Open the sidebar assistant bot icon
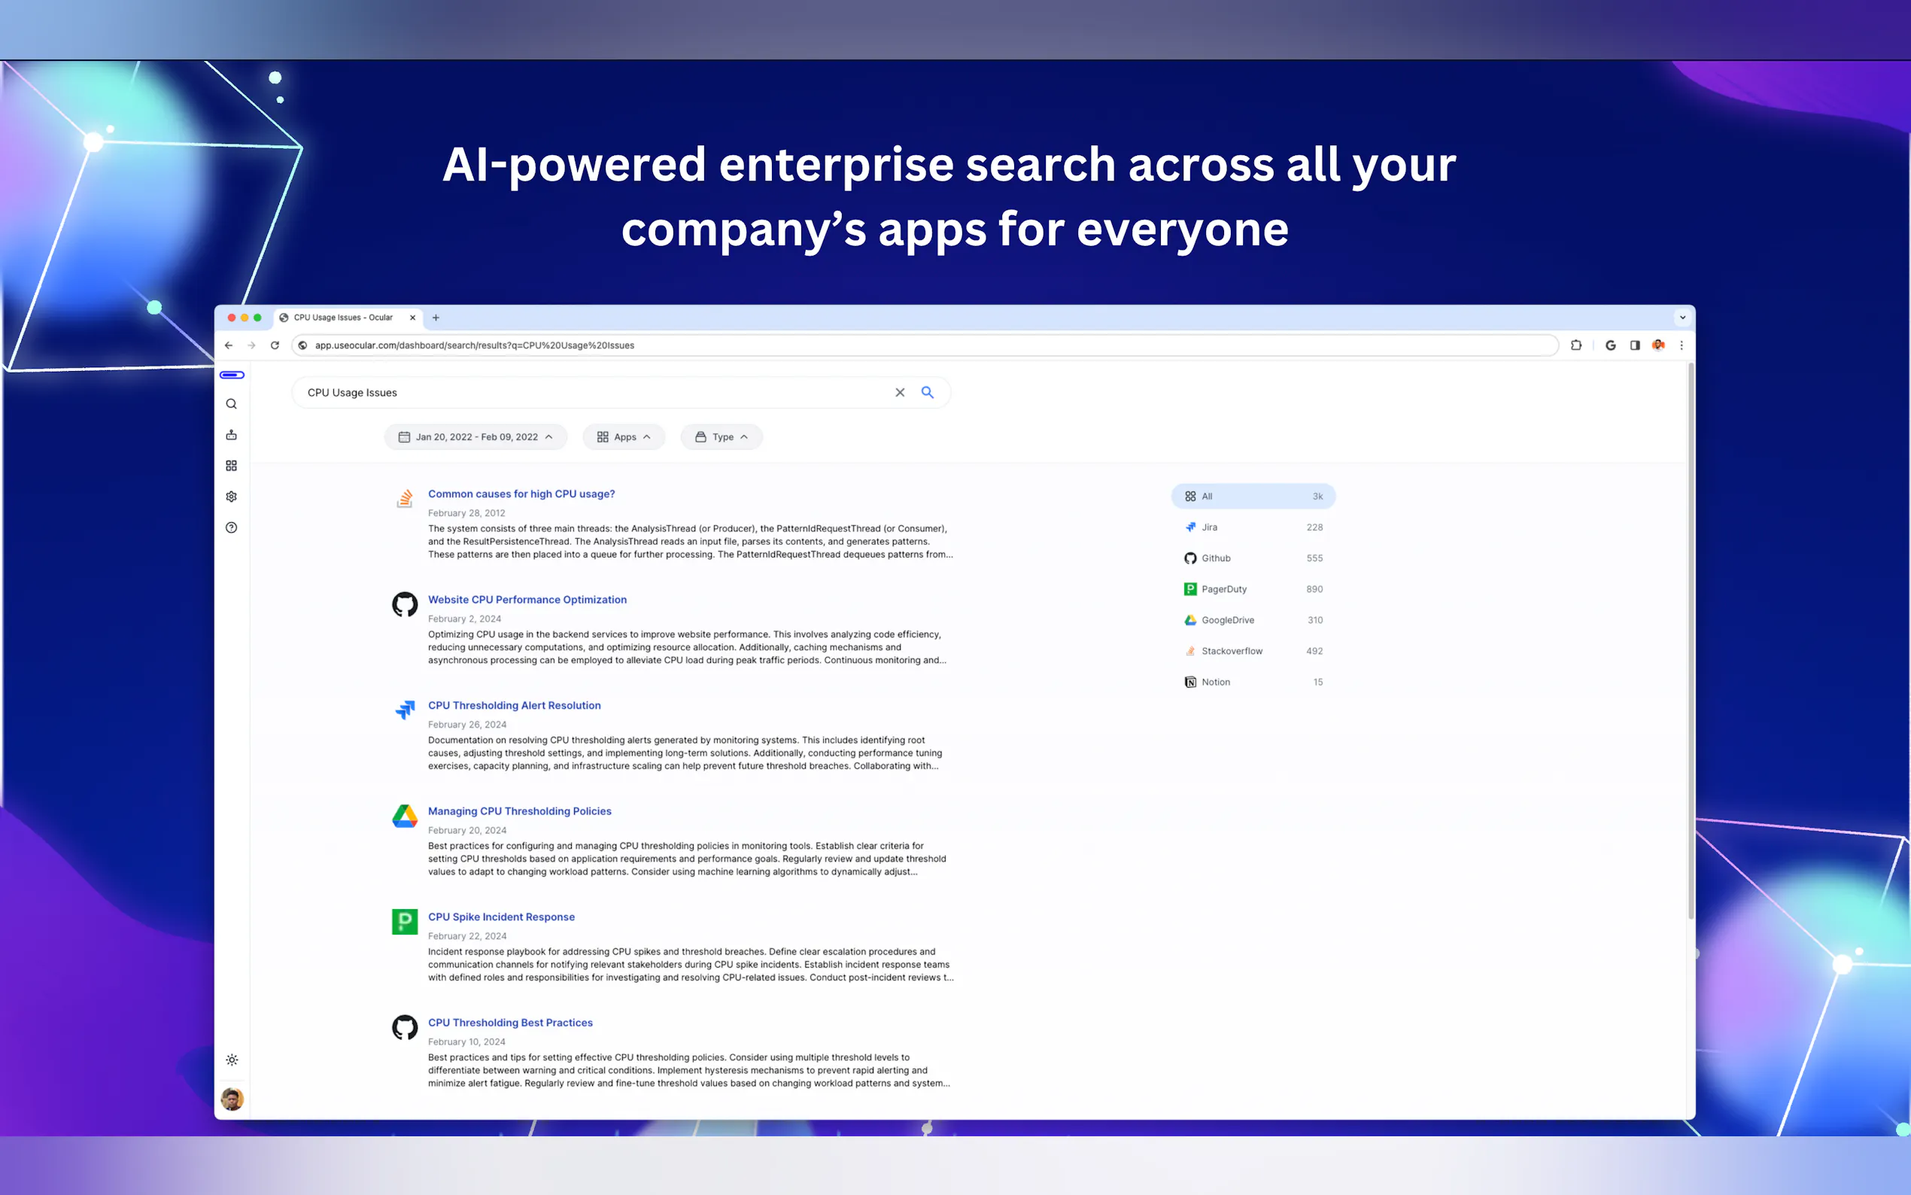Image resolution: width=1911 pixels, height=1195 pixels. coord(232,435)
